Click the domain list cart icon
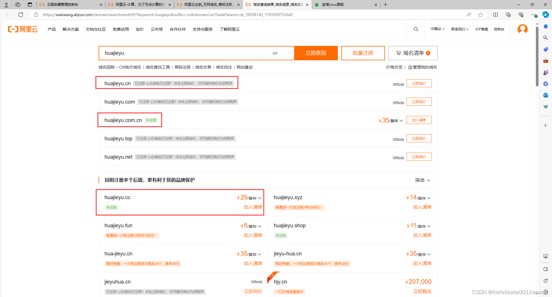The height and width of the screenshot is (297, 552). (x=398, y=53)
